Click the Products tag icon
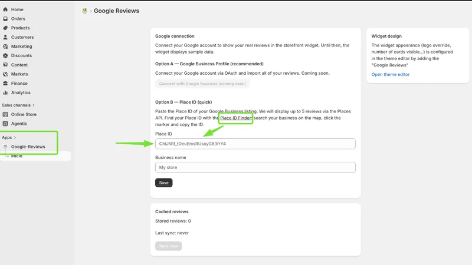472x265 pixels. 5,28
